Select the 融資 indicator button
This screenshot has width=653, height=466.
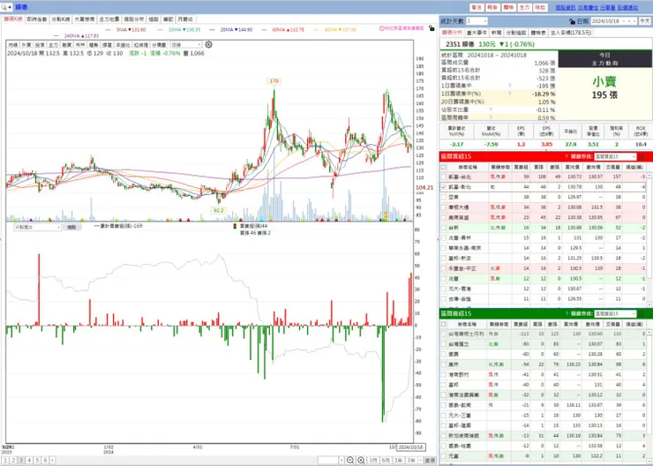[67, 44]
